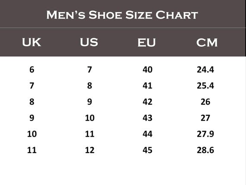Click the 24.4 cm value
The height and width of the screenshot is (185, 246).
coord(205,70)
